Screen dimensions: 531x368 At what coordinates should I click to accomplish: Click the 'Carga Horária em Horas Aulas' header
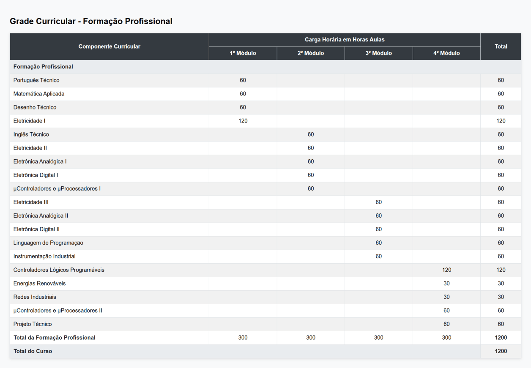(x=345, y=40)
